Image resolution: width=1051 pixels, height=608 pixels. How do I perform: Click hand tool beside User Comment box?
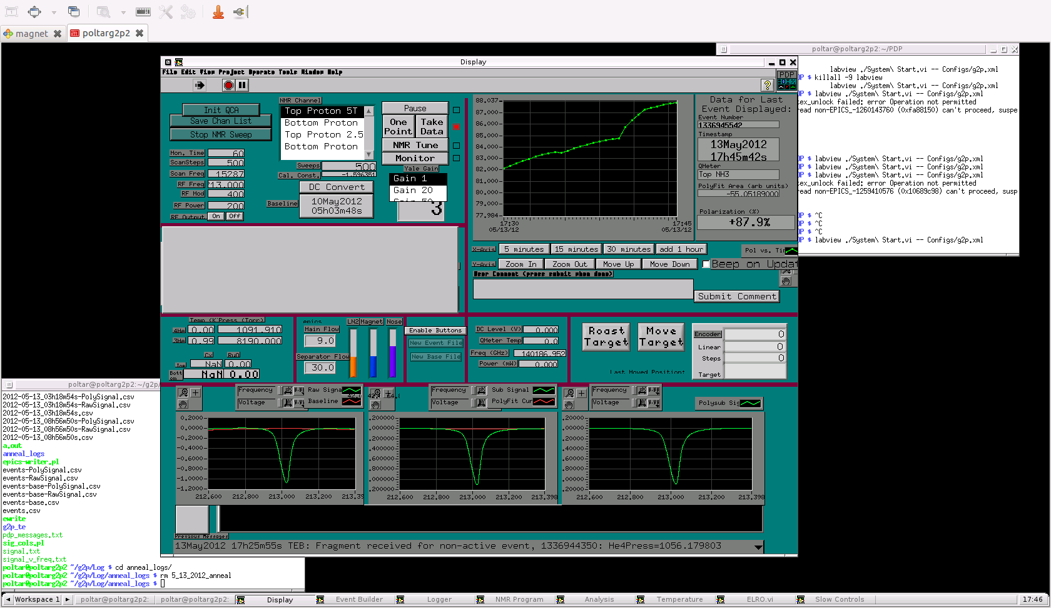[x=786, y=281]
